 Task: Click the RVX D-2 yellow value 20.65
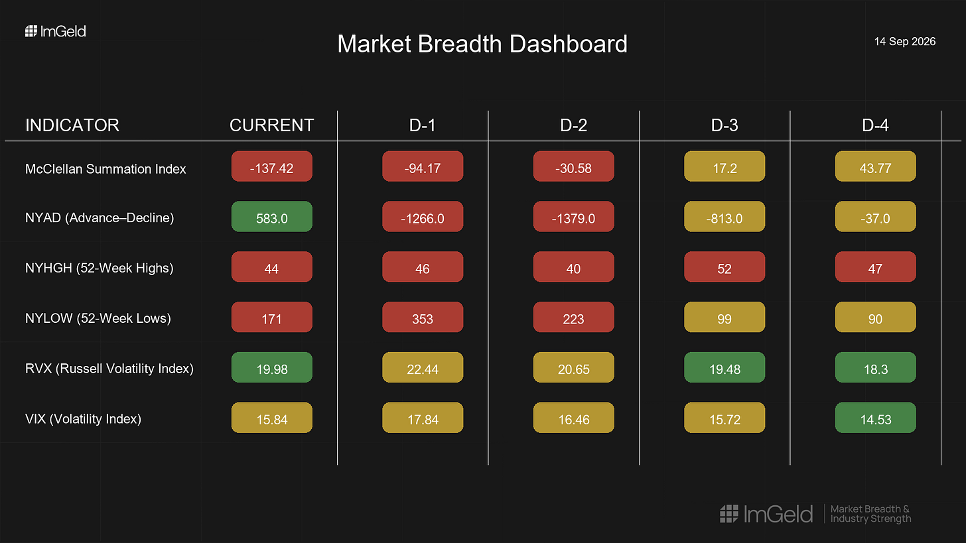[573, 369]
